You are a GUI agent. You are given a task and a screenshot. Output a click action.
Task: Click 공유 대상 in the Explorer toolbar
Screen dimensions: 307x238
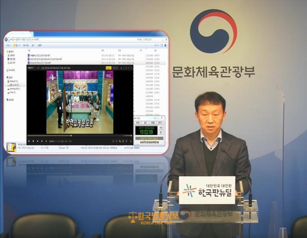[x=25, y=45]
